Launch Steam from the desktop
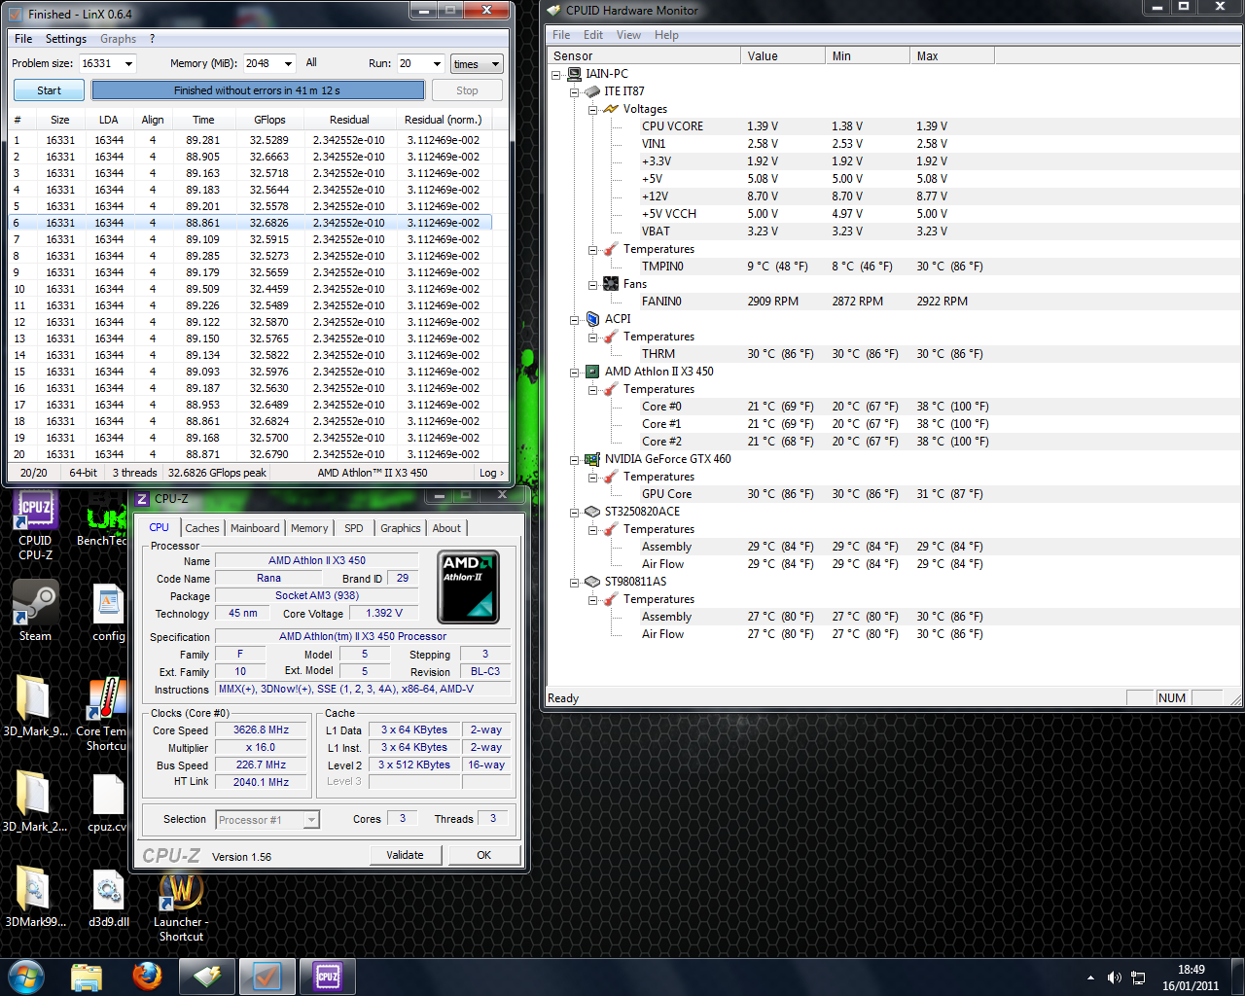This screenshot has width=1245, height=996. click(35, 610)
